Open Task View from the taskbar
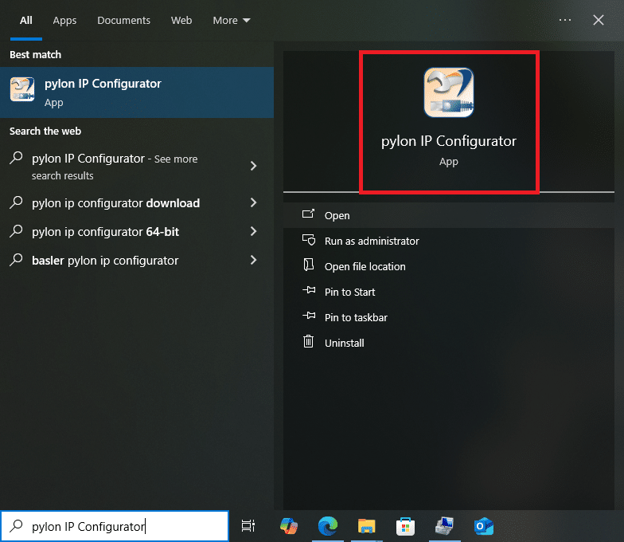The width and height of the screenshot is (624, 542). (248, 526)
